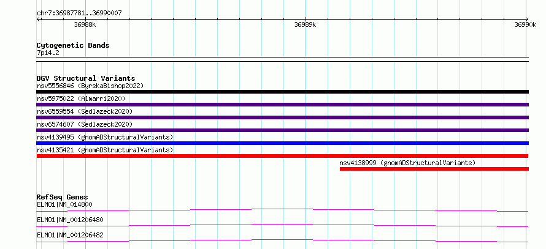Click the blue nsv4139495 variant bar
The height and width of the screenshot is (249, 546).
[x=282, y=143]
